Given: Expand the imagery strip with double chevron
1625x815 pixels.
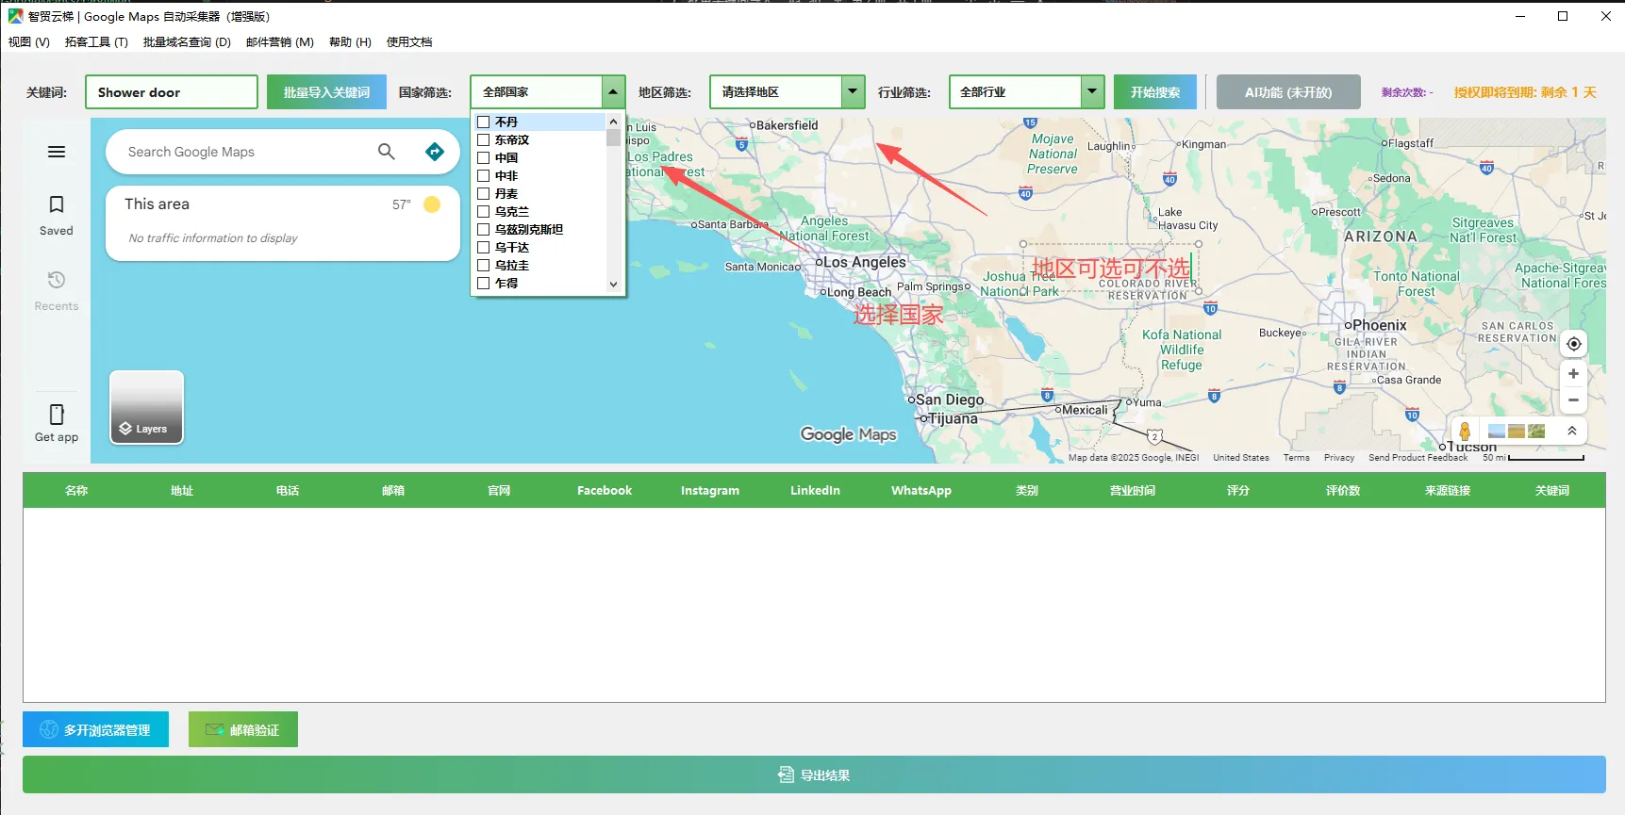Looking at the screenshot, I should [1572, 431].
